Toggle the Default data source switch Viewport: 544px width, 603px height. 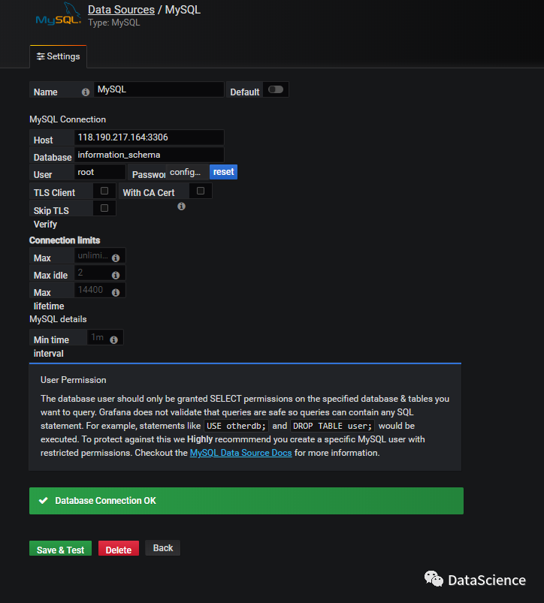pyautogui.click(x=276, y=89)
